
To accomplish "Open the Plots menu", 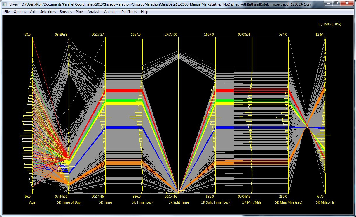I will click(x=79, y=12).
